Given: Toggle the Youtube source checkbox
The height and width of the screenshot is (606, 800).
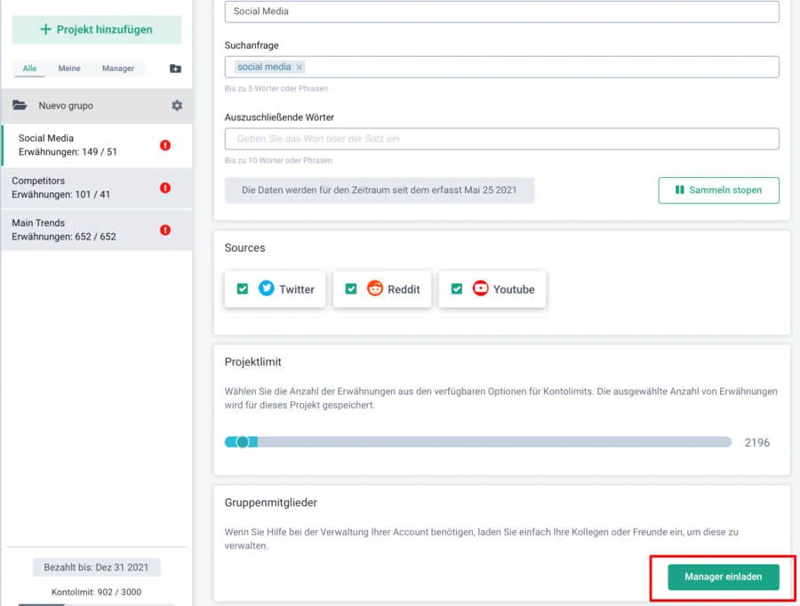Looking at the screenshot, I should [457, 288].
